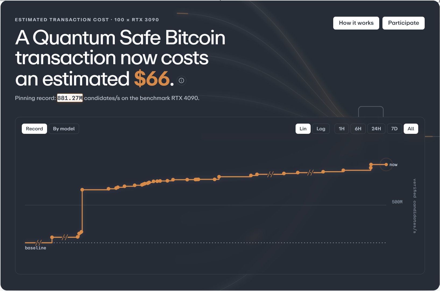
Task: Set chart time range to 7D
Action: point(394,129)
